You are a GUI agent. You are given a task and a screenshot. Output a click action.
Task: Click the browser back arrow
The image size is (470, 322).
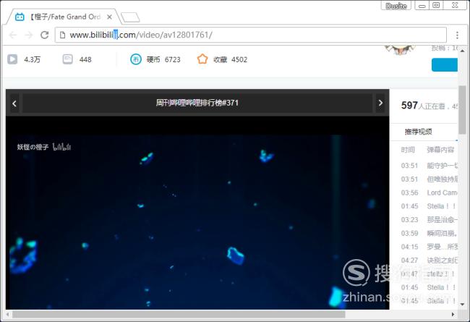(x=13, y=35)
